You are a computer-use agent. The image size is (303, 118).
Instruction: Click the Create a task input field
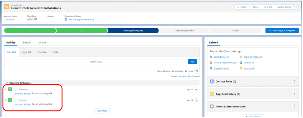tap(96, 62)
